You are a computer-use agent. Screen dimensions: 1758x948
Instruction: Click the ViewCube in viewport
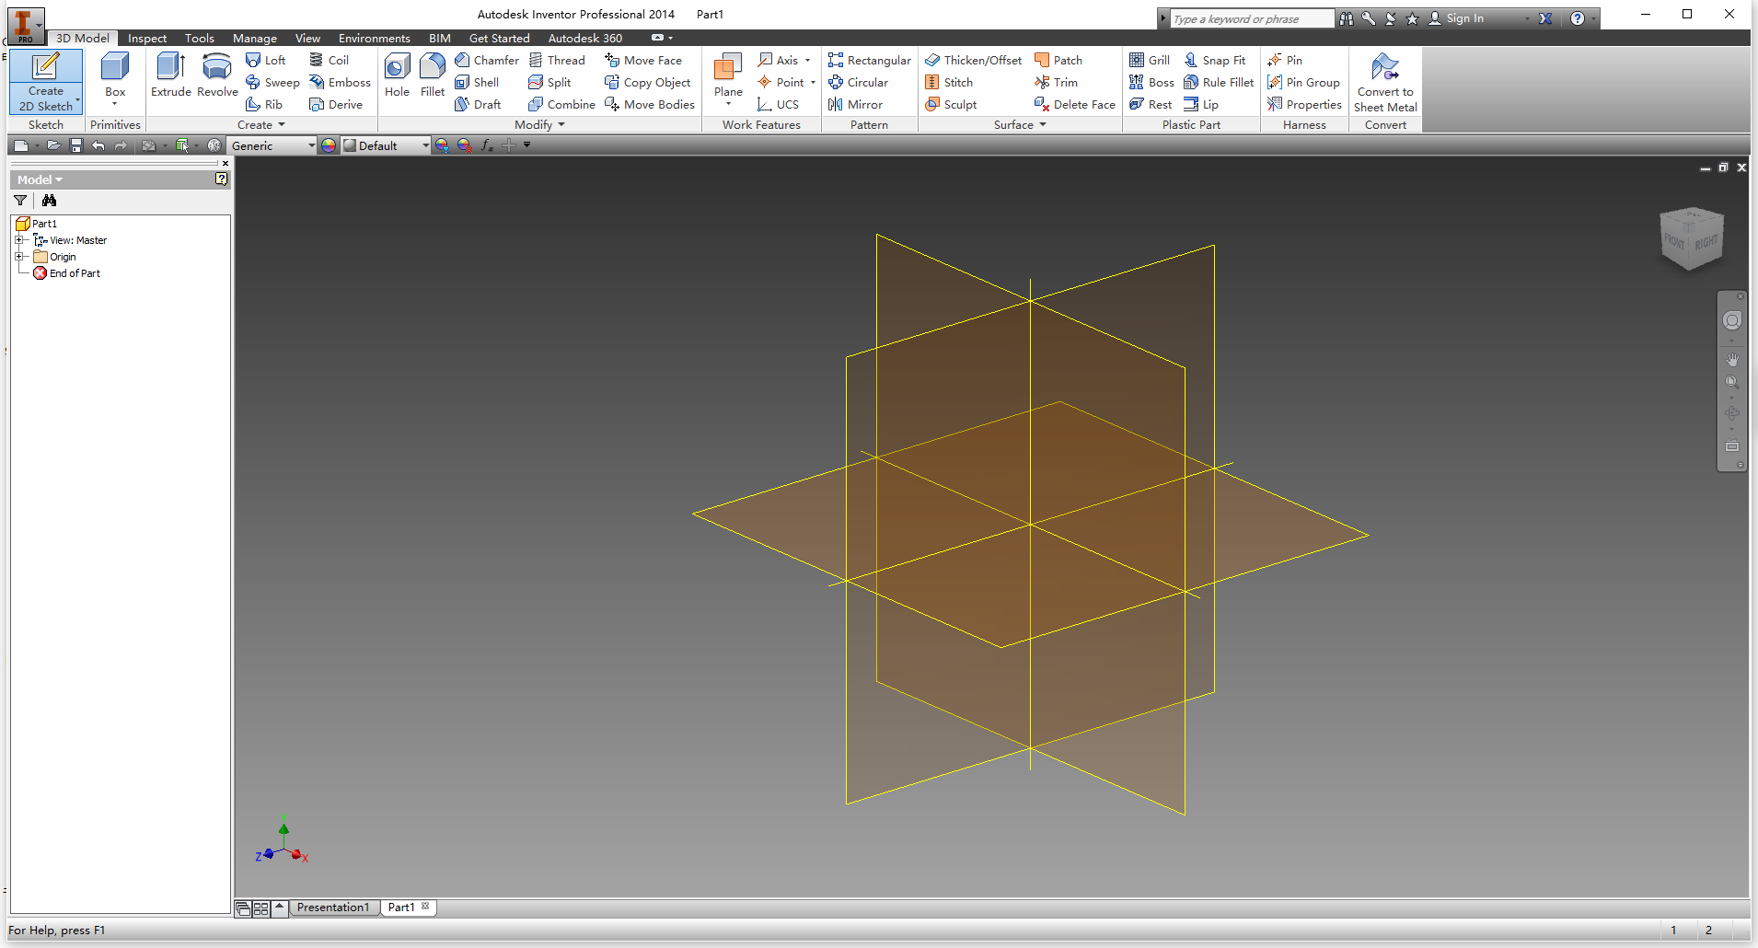tap(1692, 238)
